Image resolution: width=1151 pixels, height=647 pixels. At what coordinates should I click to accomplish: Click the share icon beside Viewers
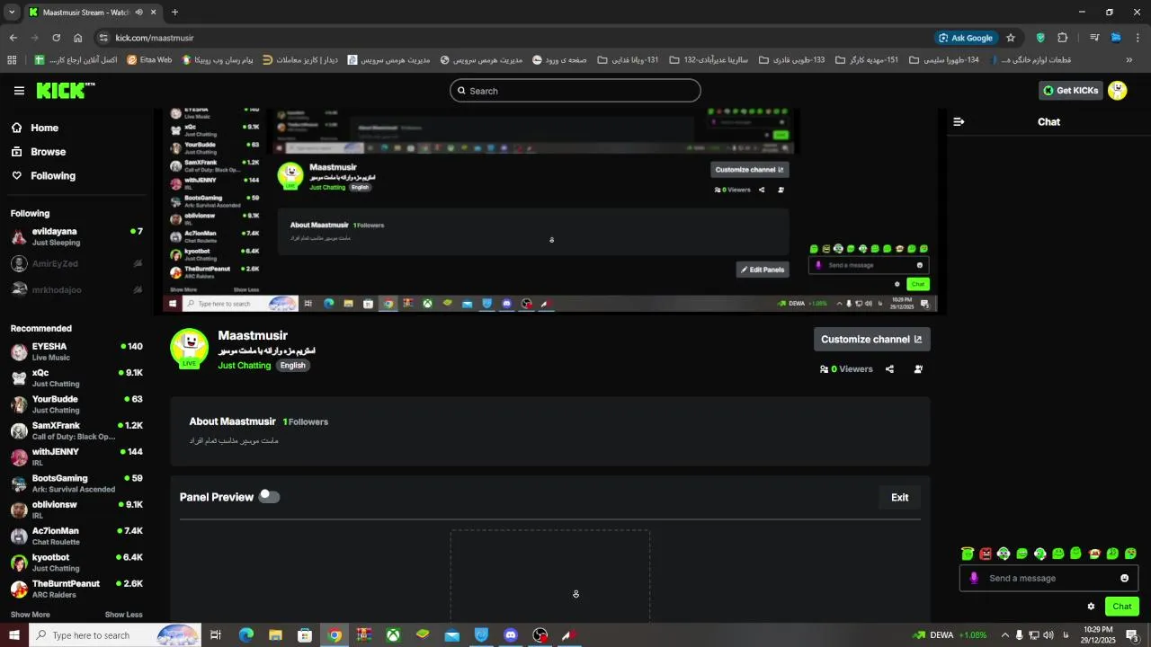click(889, 368)
